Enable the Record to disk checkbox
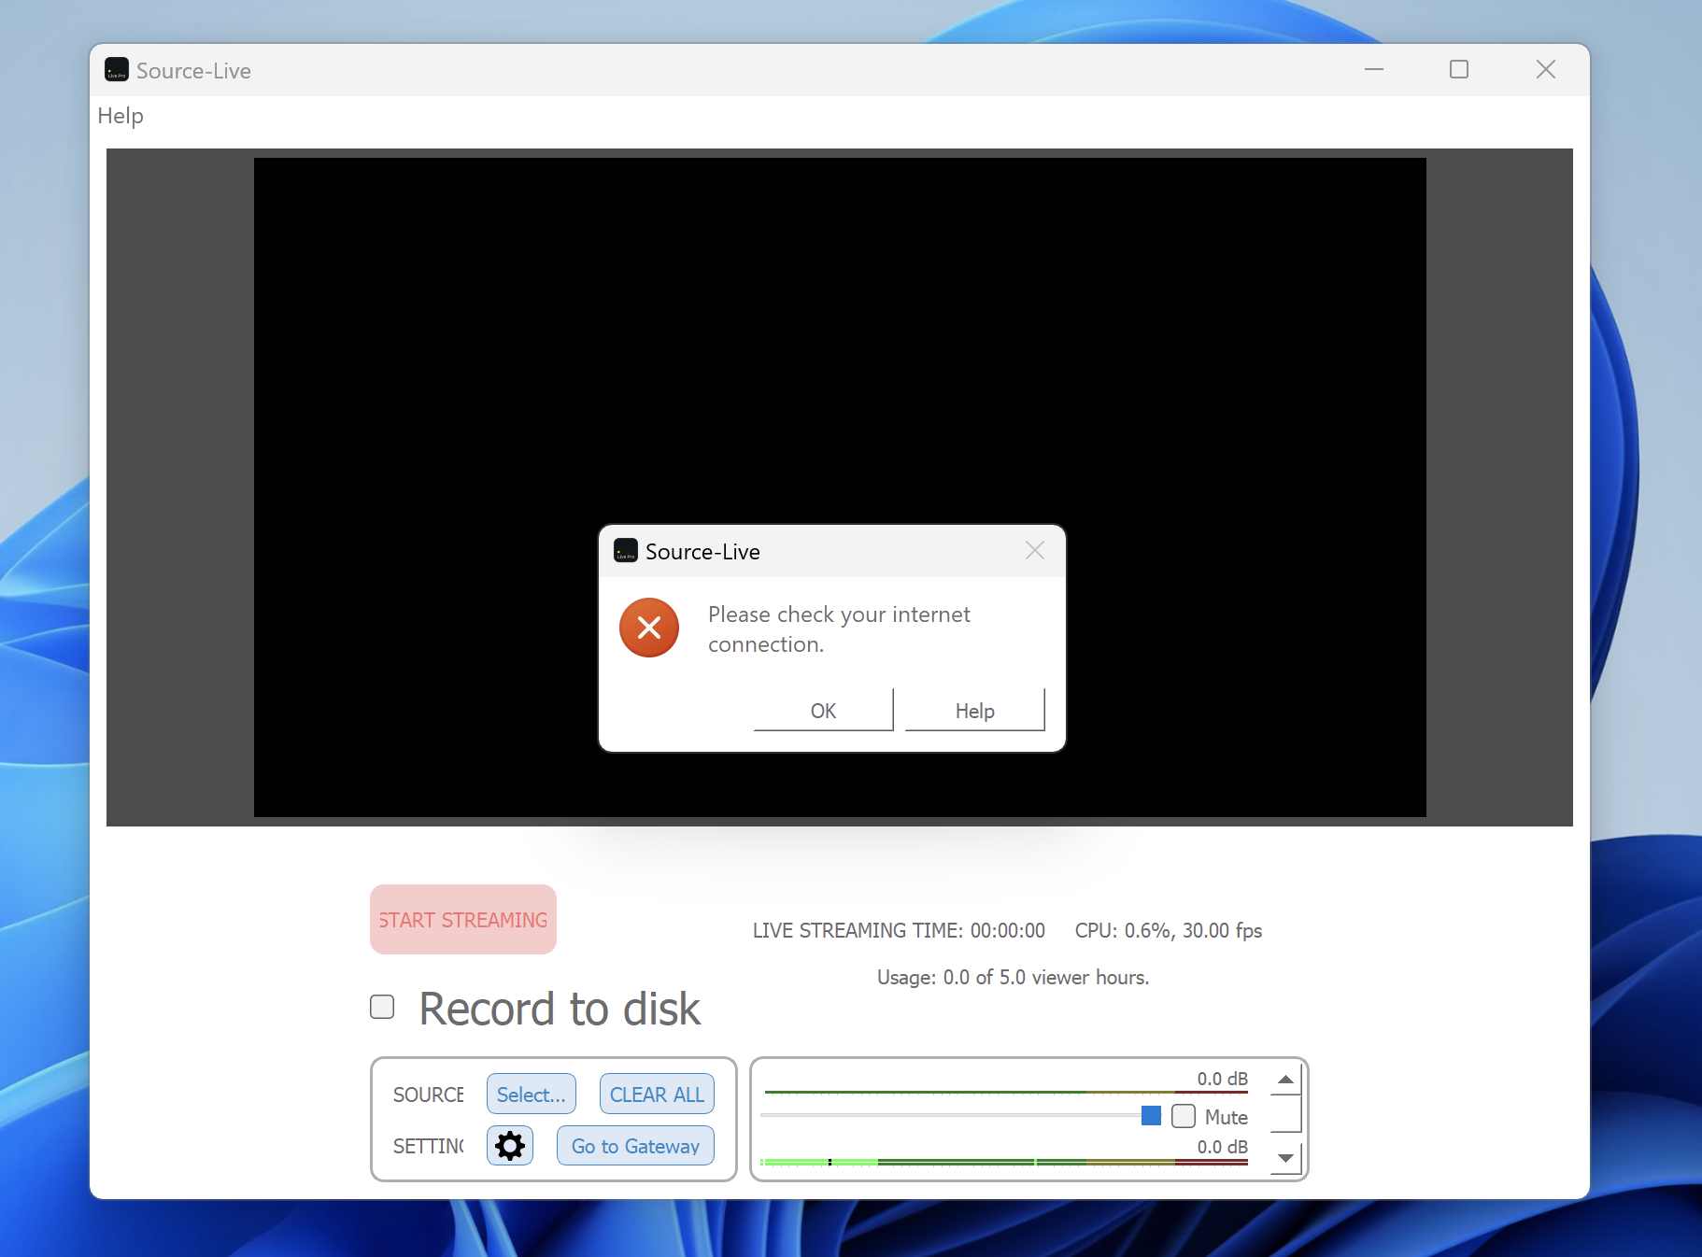Image resolution: width=1702 pixels, height=1257 pixels. [x=382, y=1007]
